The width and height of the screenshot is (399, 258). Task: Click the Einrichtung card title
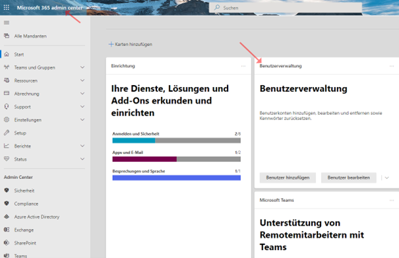point(123,66)
